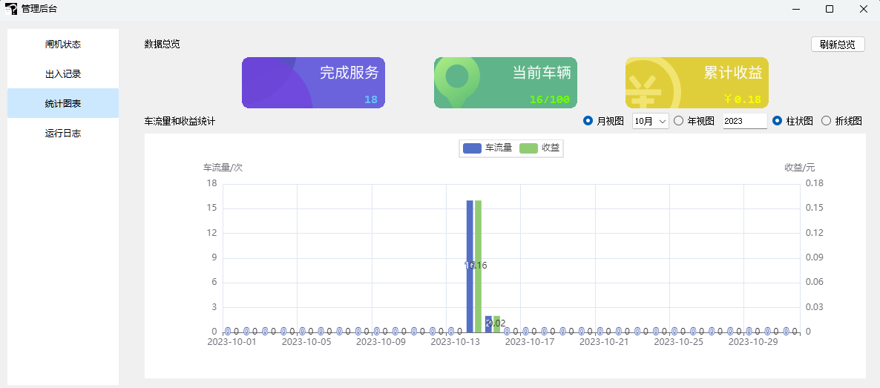
Task: Maximize the 管理后台 window
Action: coord(830,9)
